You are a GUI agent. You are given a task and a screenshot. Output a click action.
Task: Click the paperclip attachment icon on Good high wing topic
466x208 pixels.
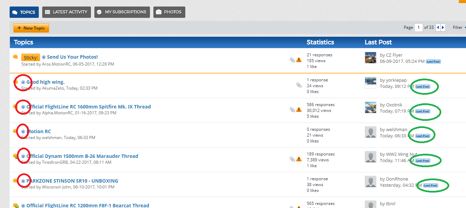pos(299,85)
